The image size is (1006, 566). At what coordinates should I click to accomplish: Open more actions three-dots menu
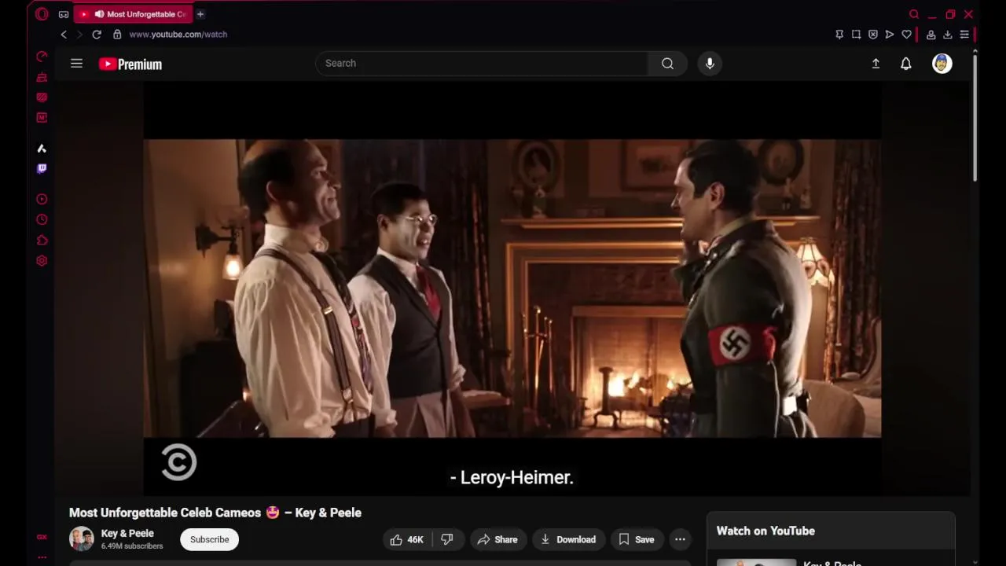(x=680, y=539)
